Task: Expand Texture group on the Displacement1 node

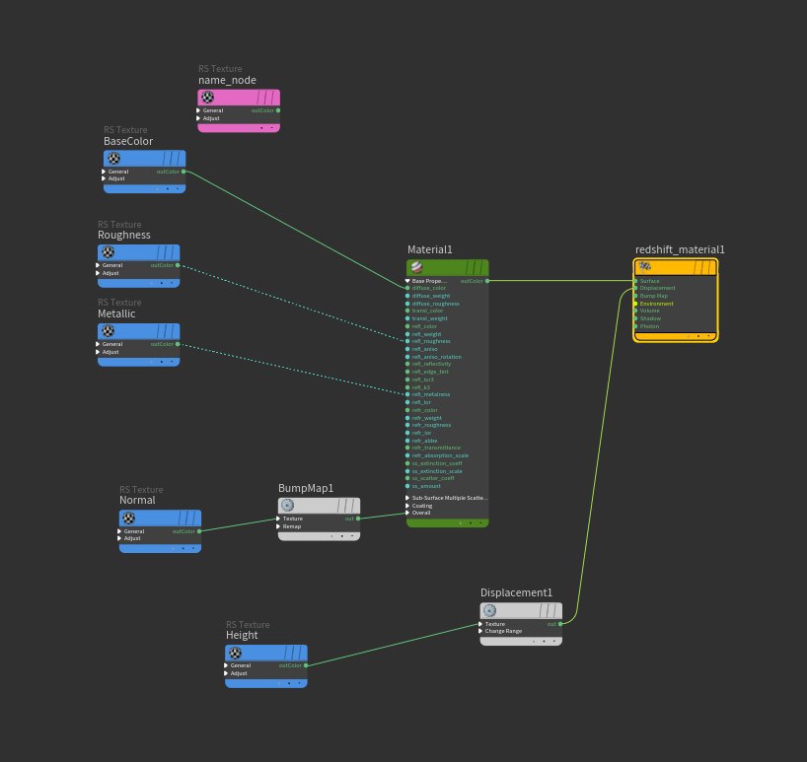Action: click(x=480, y=624)
